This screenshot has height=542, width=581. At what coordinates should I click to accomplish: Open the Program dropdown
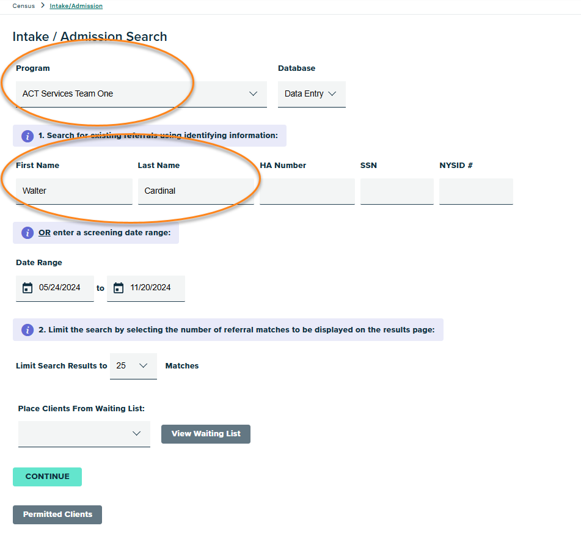click(141, 94)
